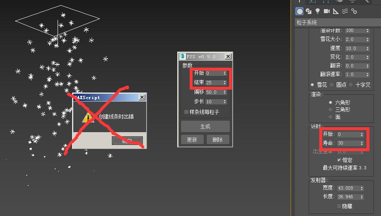381x216 pixels.
Task: Choose 六角形 render type
Action: [x=330, y=102]
